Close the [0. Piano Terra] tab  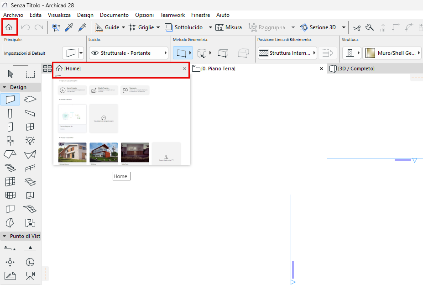[321, 69]
